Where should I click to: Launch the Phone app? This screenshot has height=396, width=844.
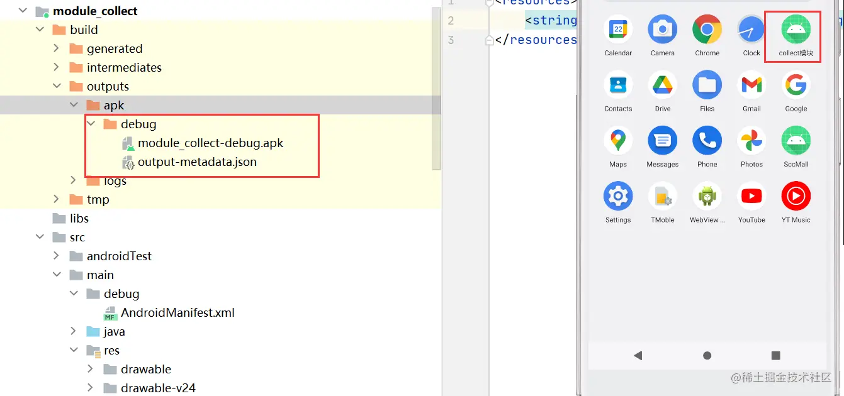click(x=707, y=141)
